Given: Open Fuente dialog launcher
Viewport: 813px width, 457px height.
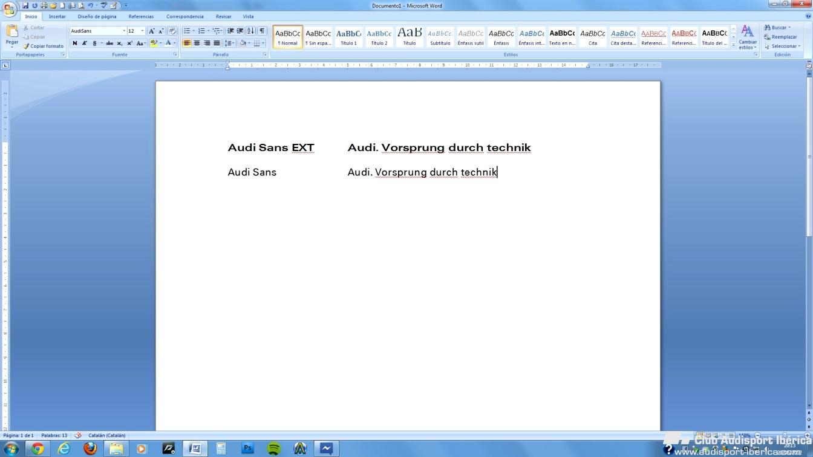Looking at the screenshot, I should pyautogui.click(x=175, y=54).
